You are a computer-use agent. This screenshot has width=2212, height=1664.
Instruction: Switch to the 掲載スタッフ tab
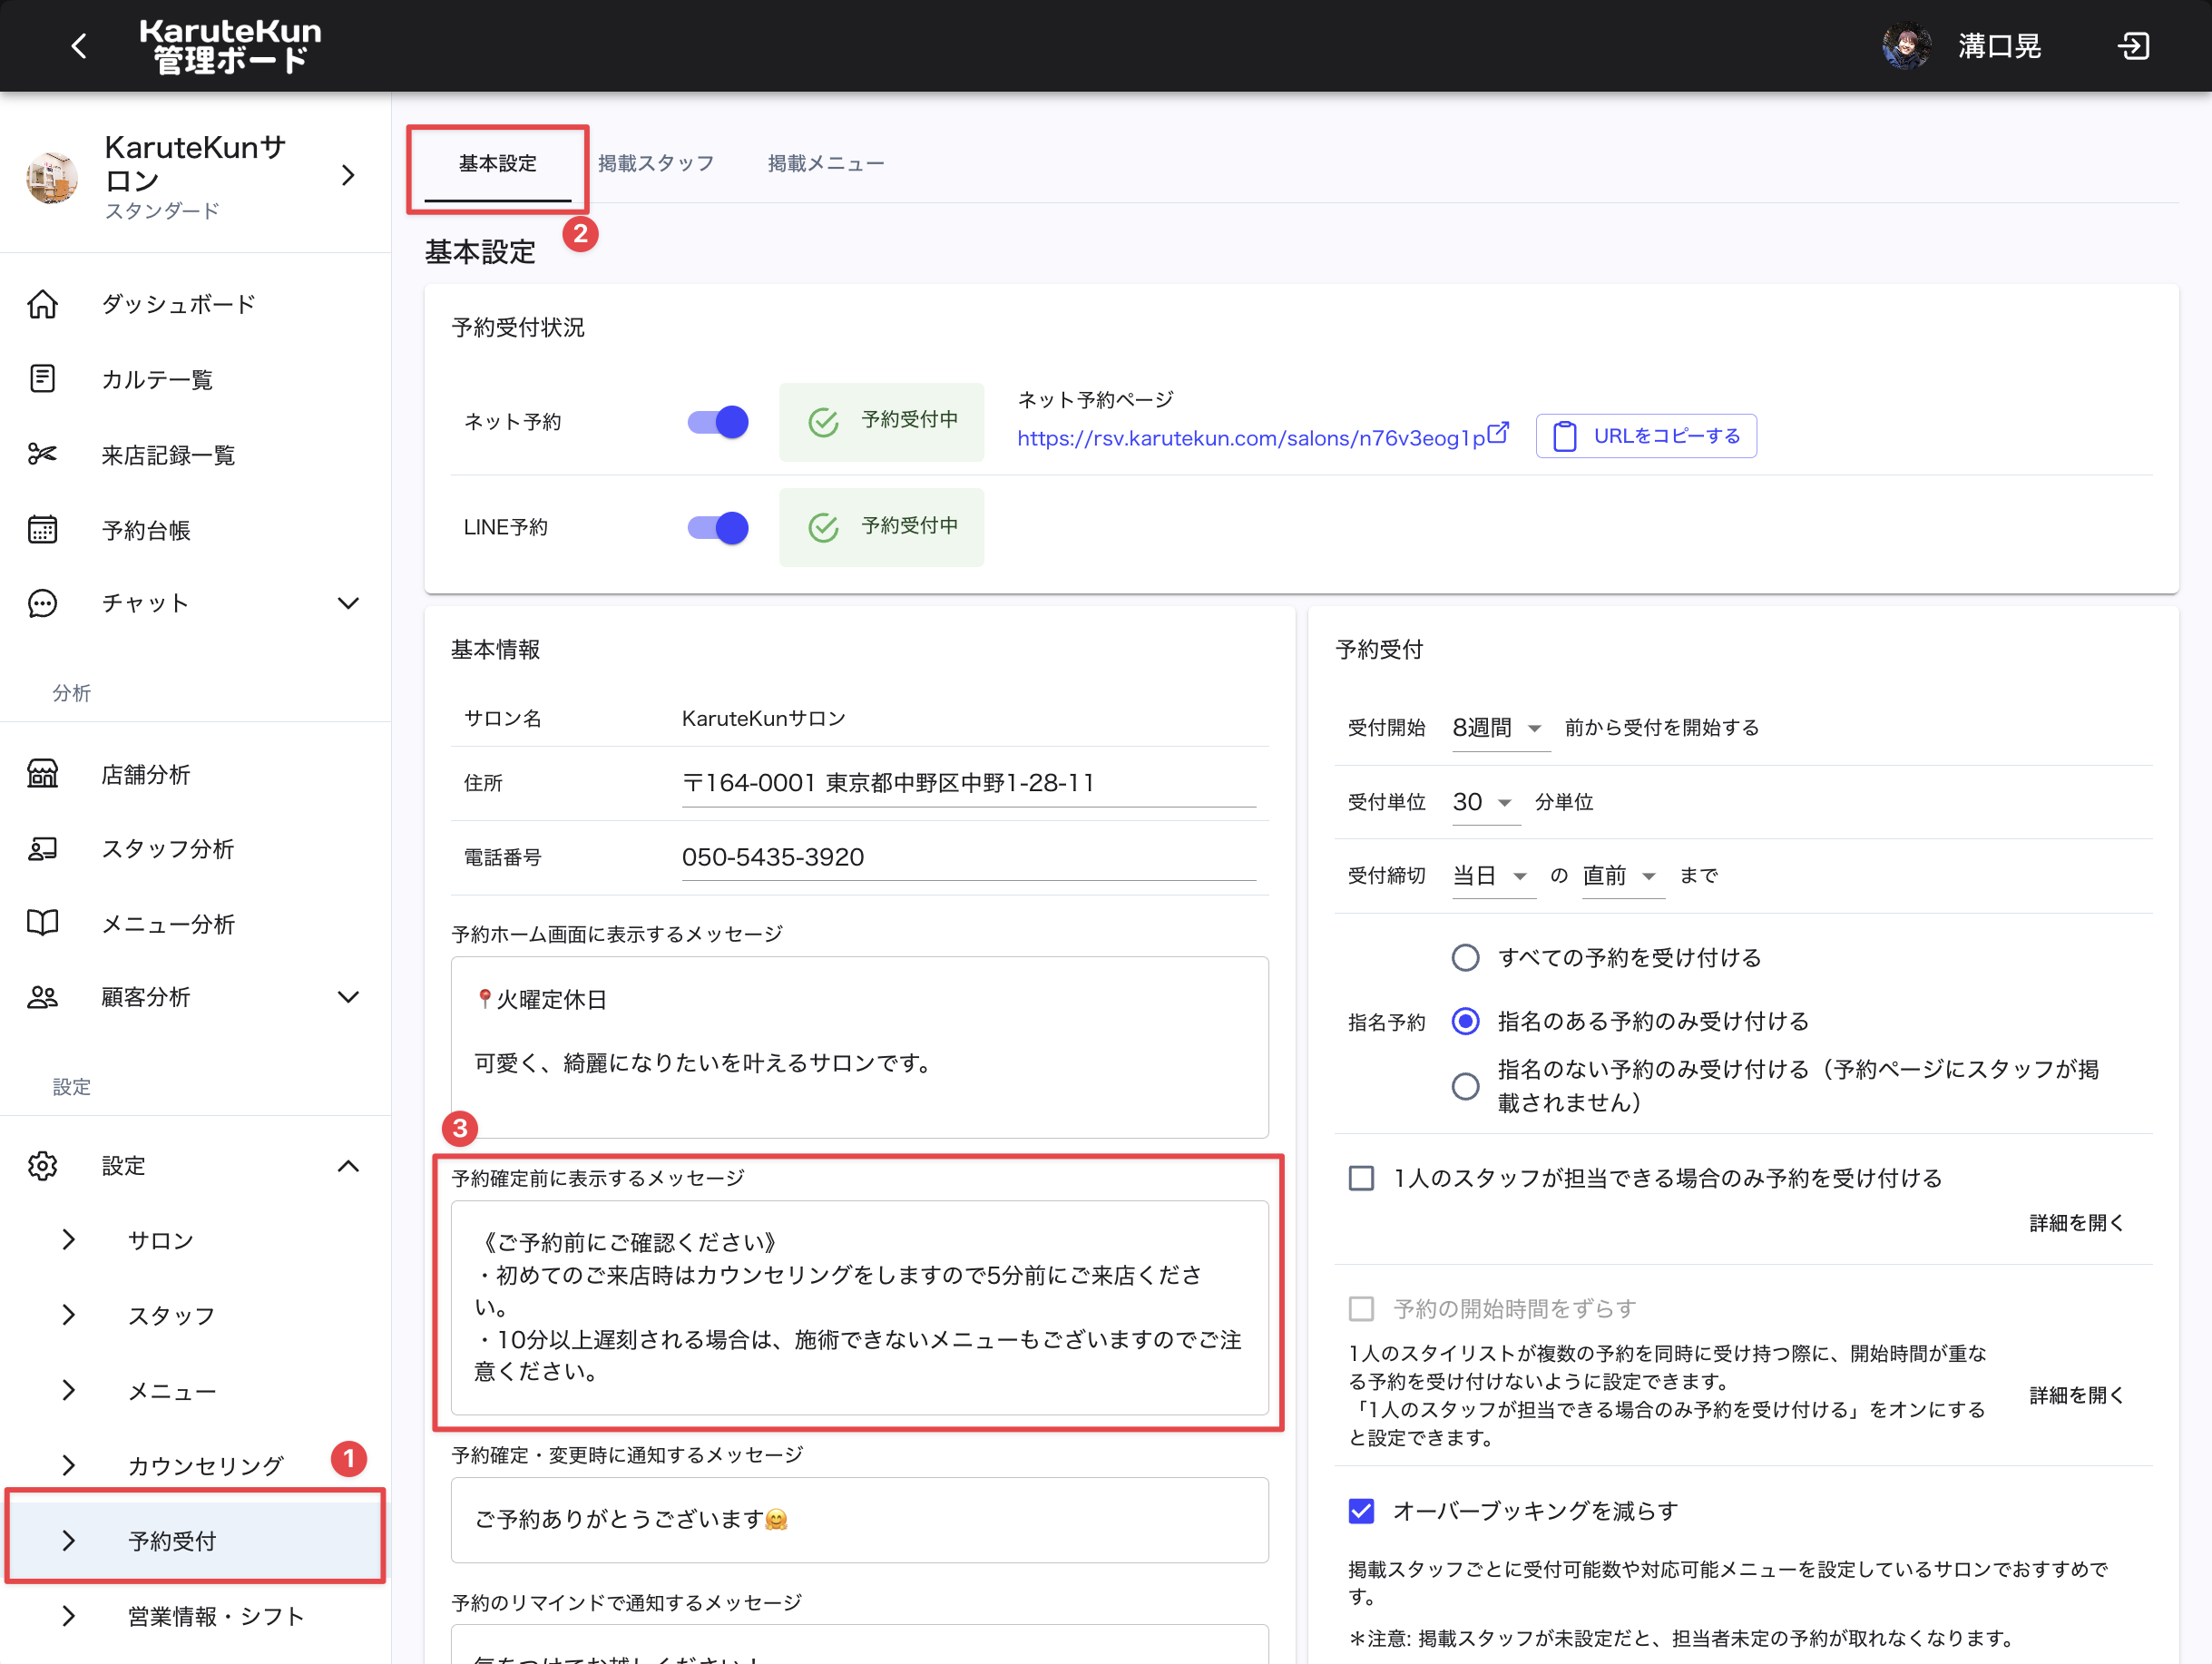tap(656, 164)
